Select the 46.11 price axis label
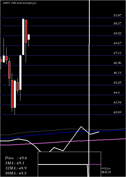Viewport: 126px width, 177px height. pos(117,73)
